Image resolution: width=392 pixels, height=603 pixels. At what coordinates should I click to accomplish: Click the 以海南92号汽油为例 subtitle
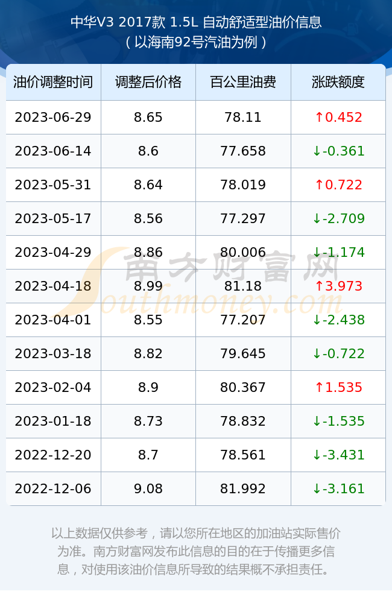(196, 42)
